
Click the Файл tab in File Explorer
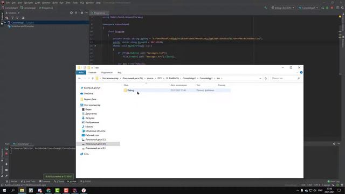[x=81, y=73]
